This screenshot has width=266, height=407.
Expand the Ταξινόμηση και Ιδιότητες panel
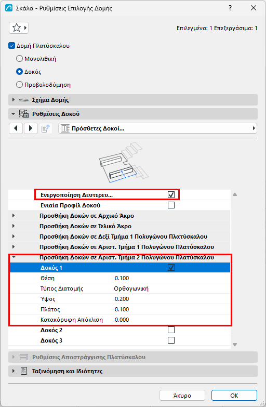pyautogui.click(x=13, y=371)
